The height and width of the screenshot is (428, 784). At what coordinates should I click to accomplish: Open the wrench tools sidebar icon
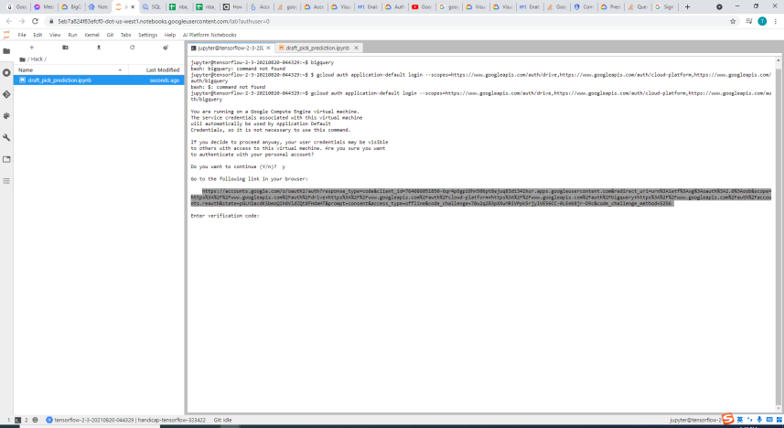(x=6, y=137)
